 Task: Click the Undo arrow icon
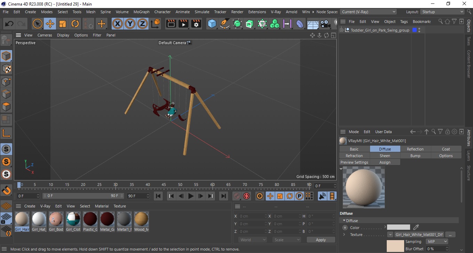click(9, 24)
